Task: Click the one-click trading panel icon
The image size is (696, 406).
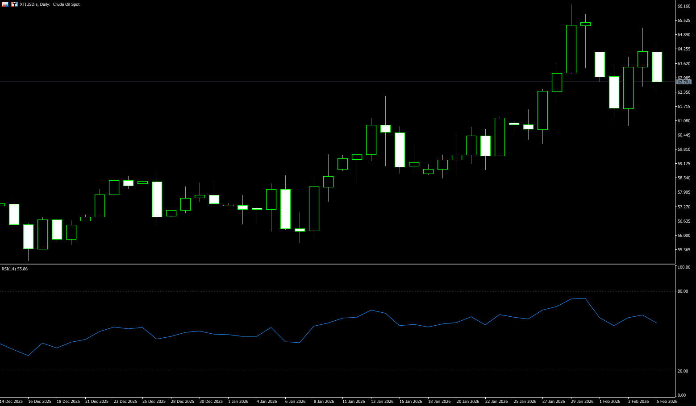Action: click(5, 4)
